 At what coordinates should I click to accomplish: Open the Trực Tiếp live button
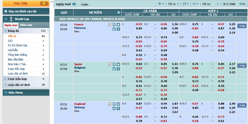tap(26, 3)
